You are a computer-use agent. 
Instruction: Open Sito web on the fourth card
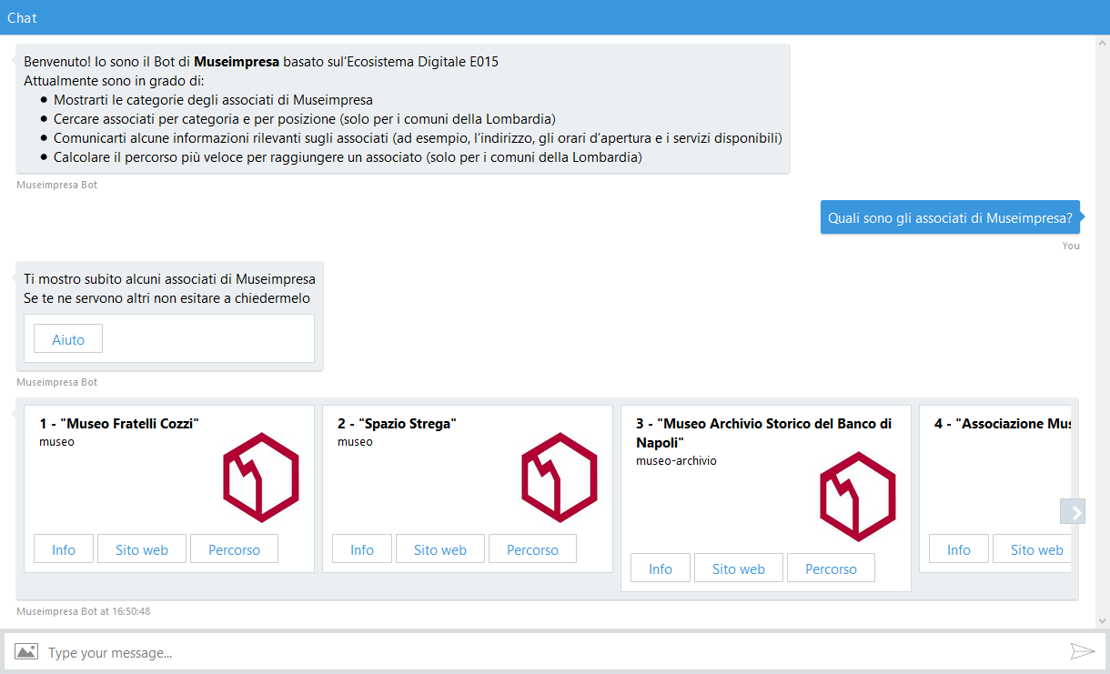tap(1035, 549)
